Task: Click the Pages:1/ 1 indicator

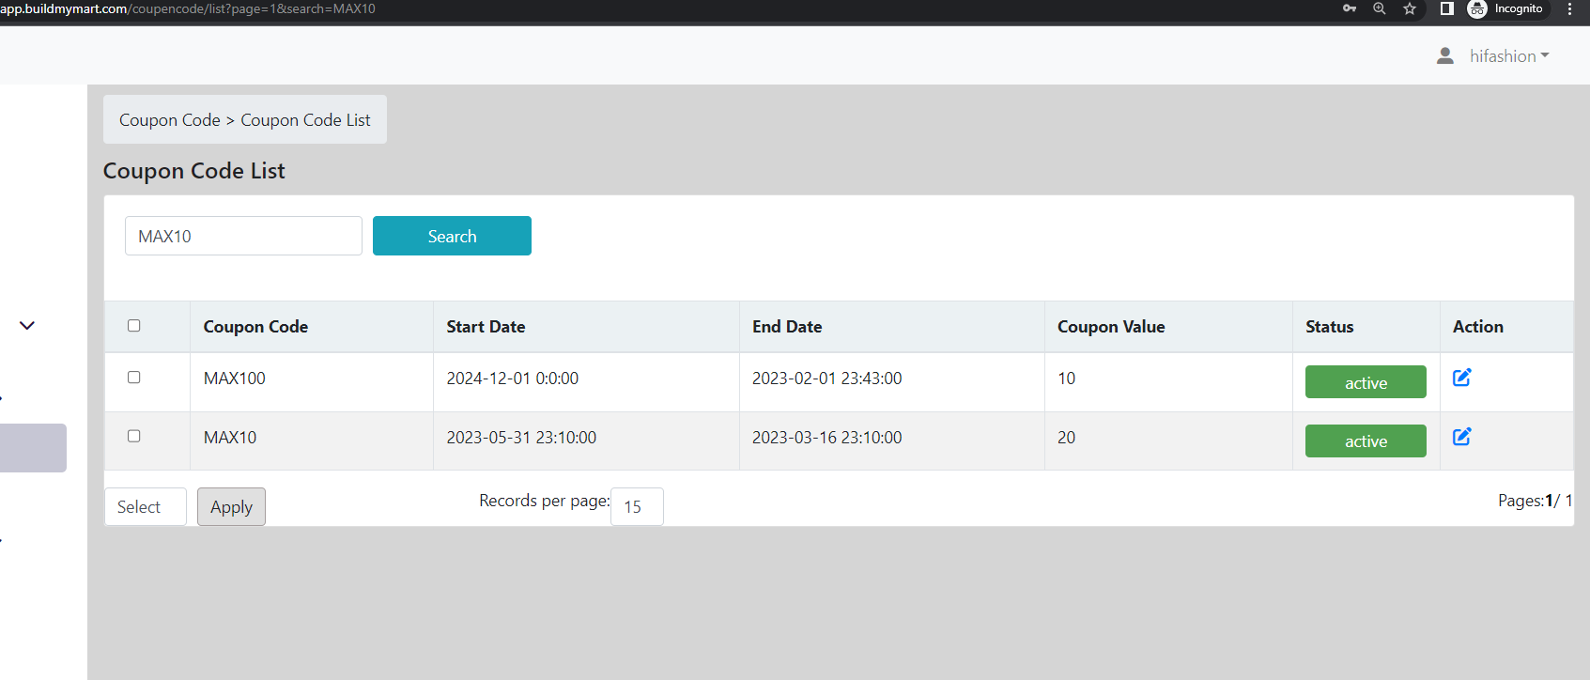Action: [1536, 501]
